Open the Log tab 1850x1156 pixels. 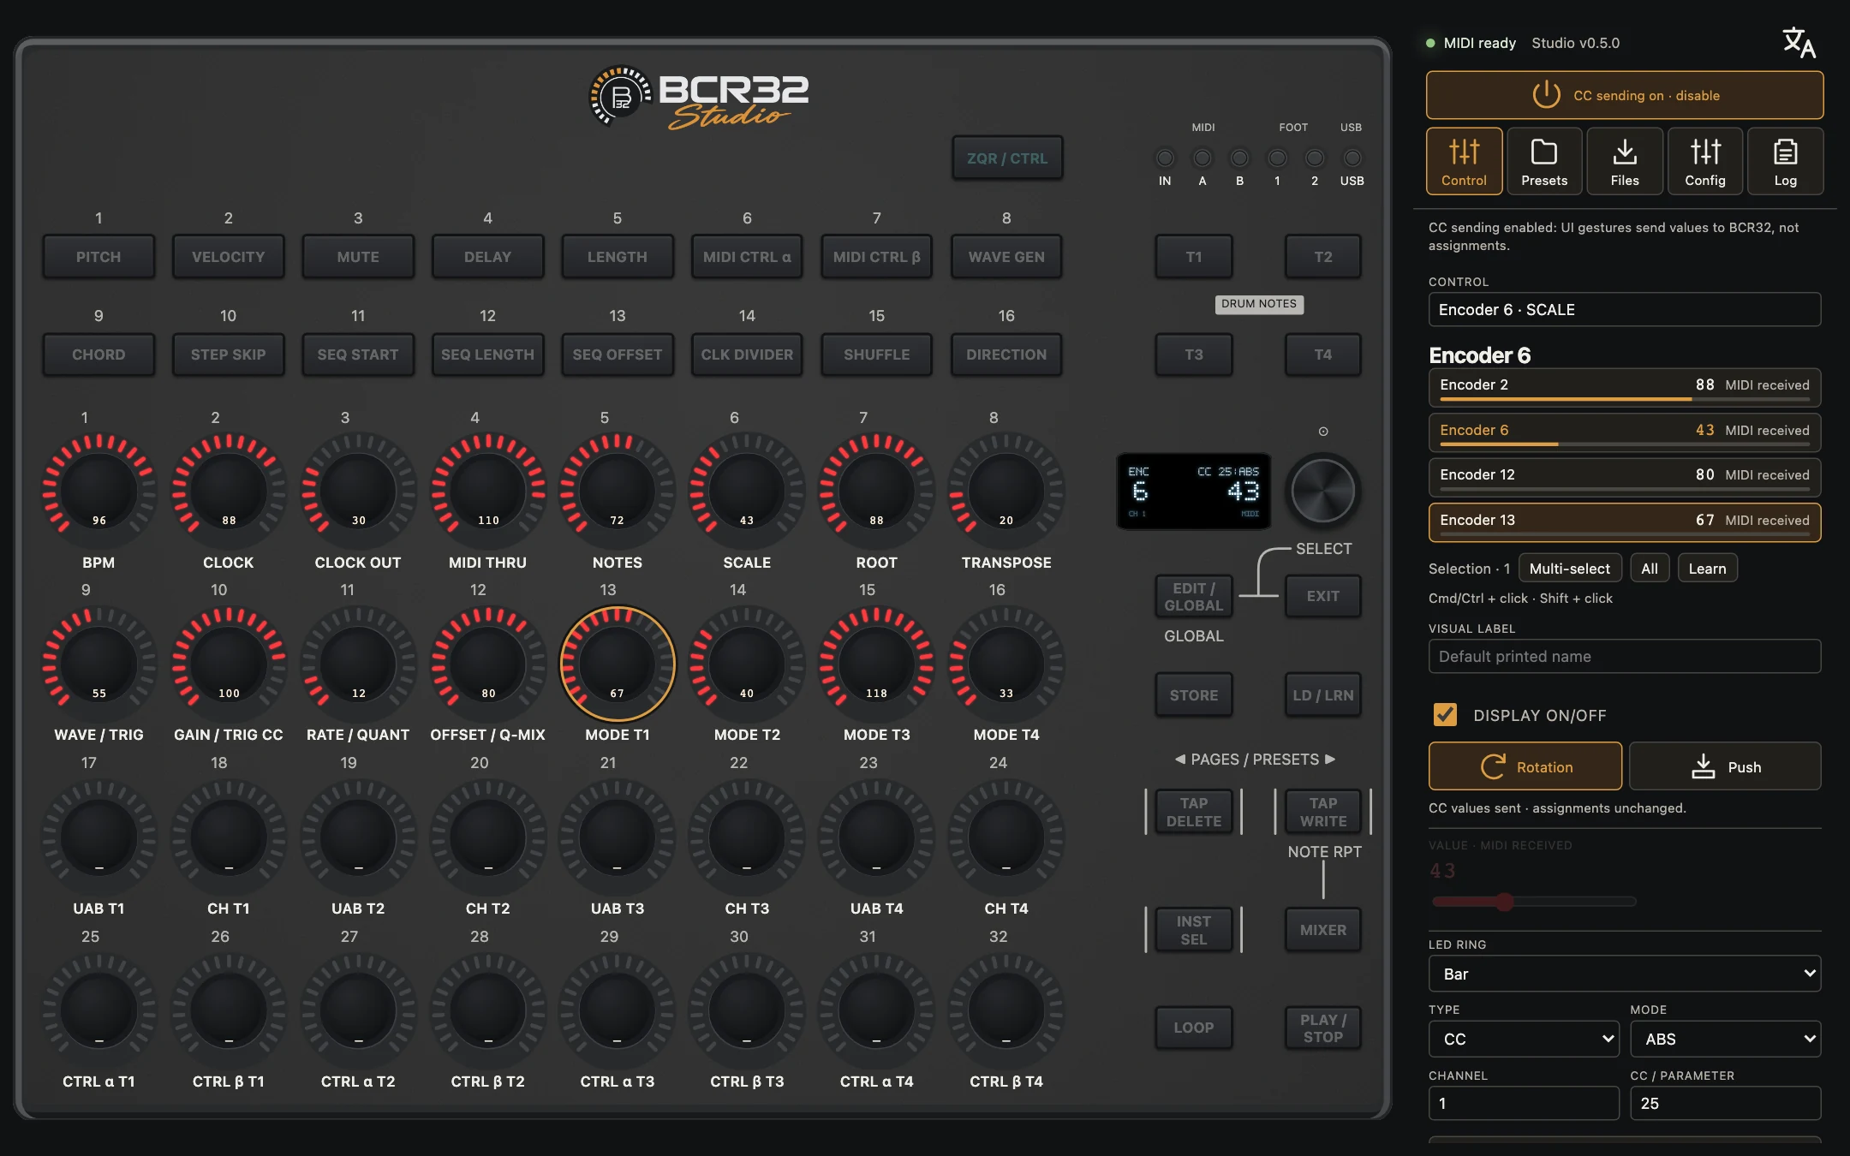coord(1786,161)
